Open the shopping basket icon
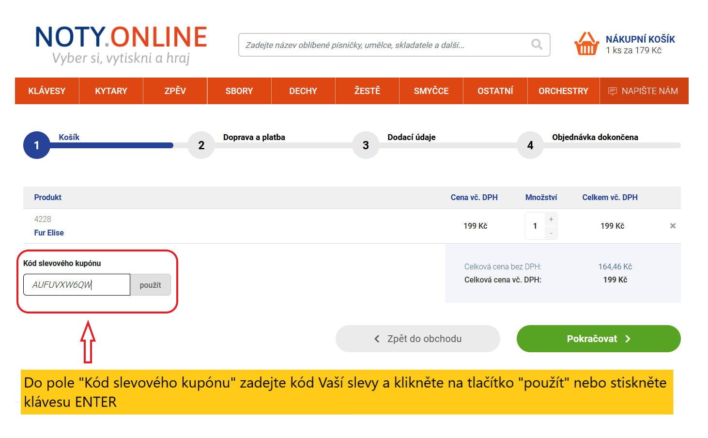This screenshot has width=708, height=438. [586, 44]
